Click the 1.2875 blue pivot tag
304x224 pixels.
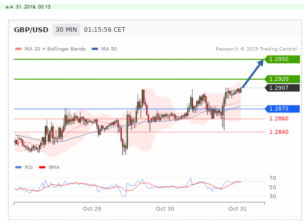[282, 109]
